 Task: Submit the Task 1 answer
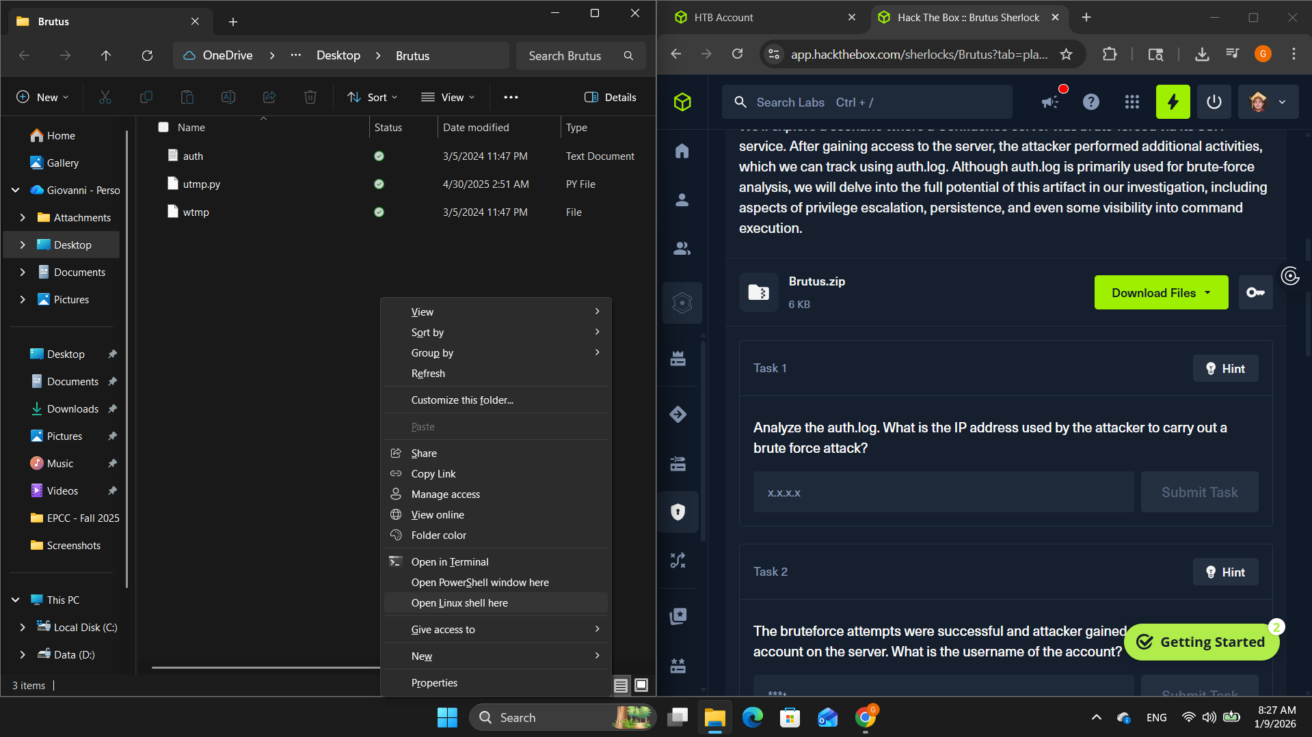click(x=1199, y=492)
